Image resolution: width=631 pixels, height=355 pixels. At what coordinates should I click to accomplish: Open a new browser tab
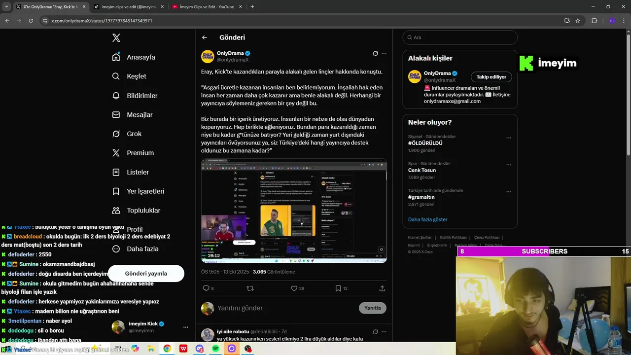coord(252,7)
